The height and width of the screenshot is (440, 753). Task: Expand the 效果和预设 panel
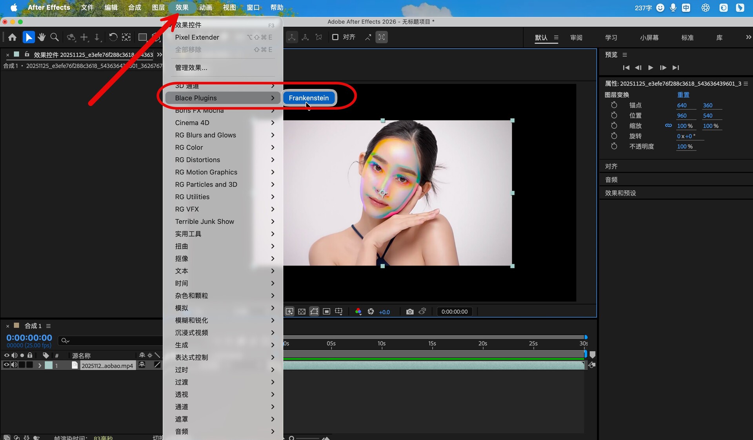pyautogui.click(x=620, y=193)
